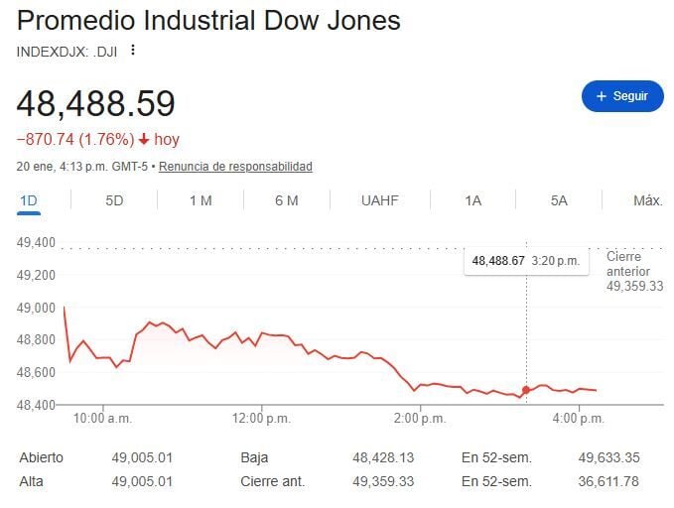Switch to the UAHF year-to-date tab
Screen dimensions: 674x508
(x=380, y=200)
